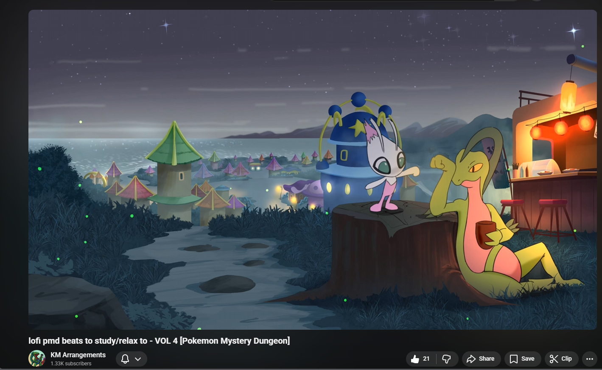Click the 1.33K subscribers text
The height and width of the screenshot is (370, 602).
coord(71,364)
